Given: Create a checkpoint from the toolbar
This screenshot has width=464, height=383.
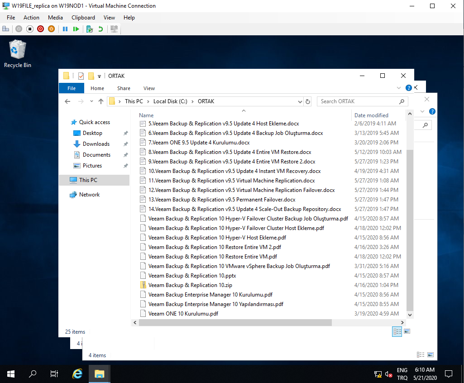Looking at the screenshot, I should [89, 29].
